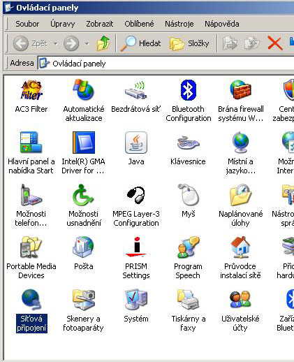
Task: Open Klávesnice keyboard icon
Action: (189, 143)
